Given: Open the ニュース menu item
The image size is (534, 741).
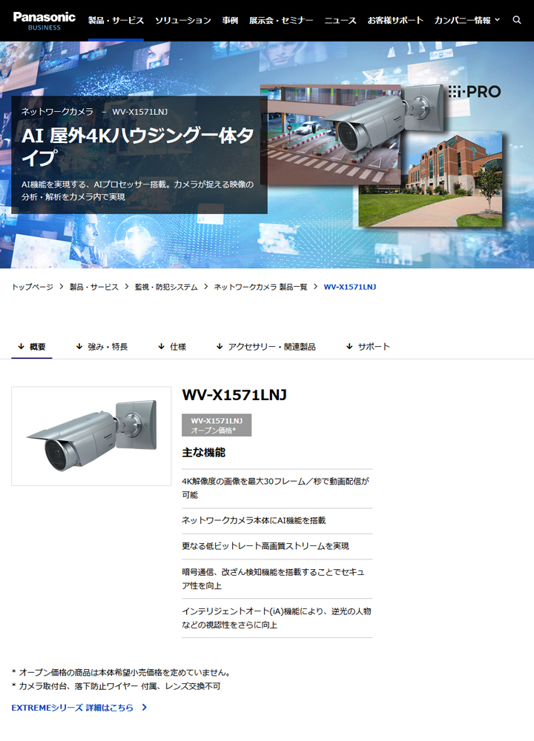Looking at the screenshot, I should pos(340,20).
